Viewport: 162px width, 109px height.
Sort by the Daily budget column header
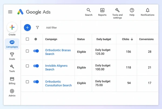(x=104, y=39)
